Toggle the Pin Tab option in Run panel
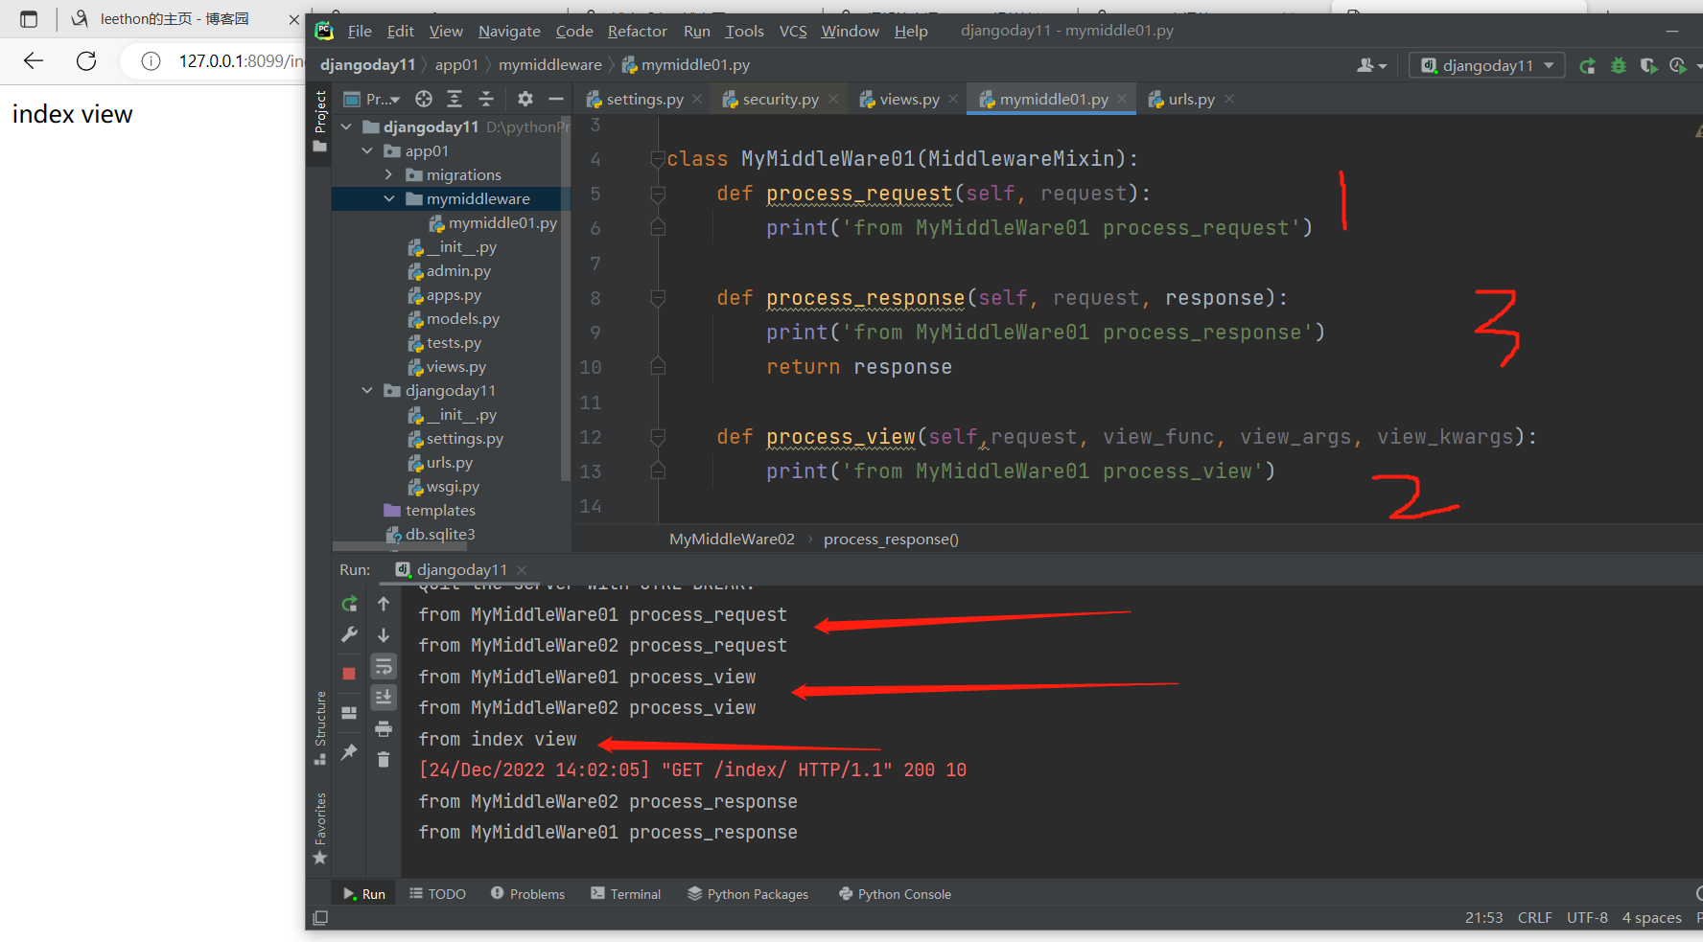This screenshot has height=942, width=1703. coord(349,752)
